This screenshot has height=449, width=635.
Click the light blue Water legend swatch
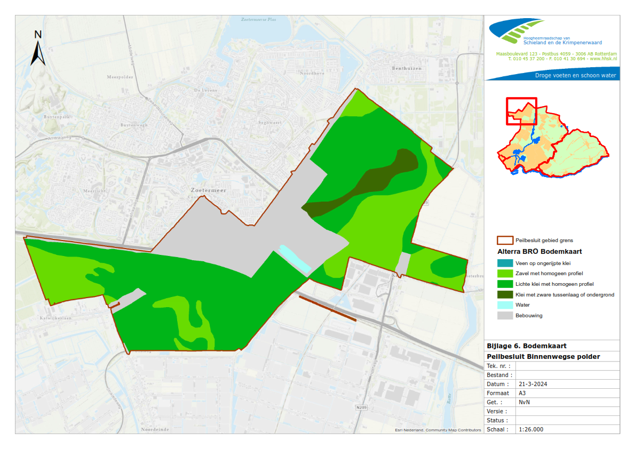tap(504, 305)
